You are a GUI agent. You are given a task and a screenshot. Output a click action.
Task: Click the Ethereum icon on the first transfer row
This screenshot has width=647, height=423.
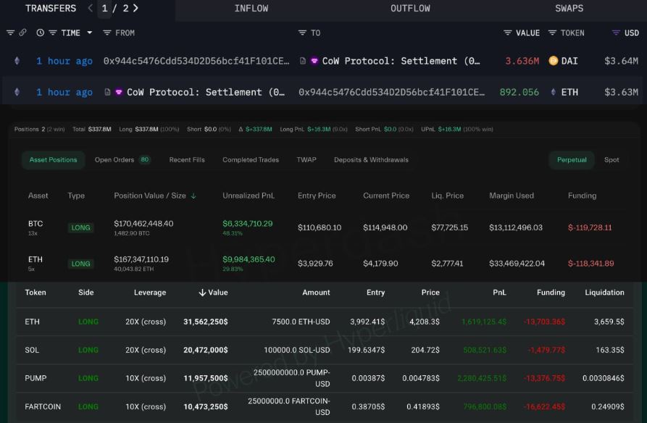coord(17,61)
